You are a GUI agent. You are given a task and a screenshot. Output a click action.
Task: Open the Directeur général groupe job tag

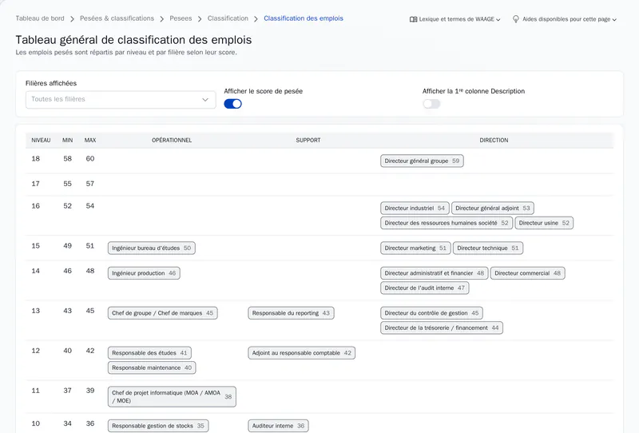422,161
